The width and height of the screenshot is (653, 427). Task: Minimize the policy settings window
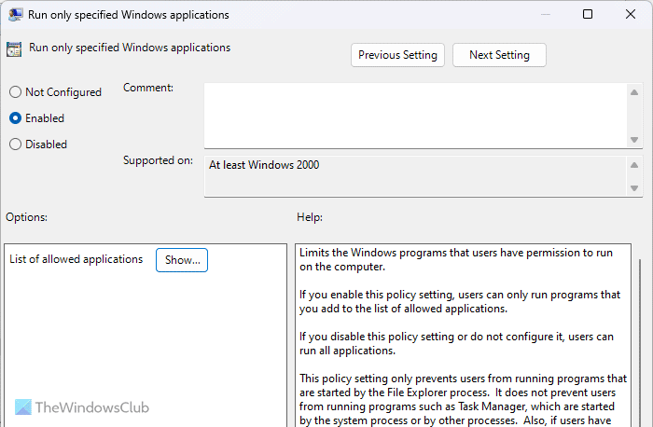[x=545, y=15]
